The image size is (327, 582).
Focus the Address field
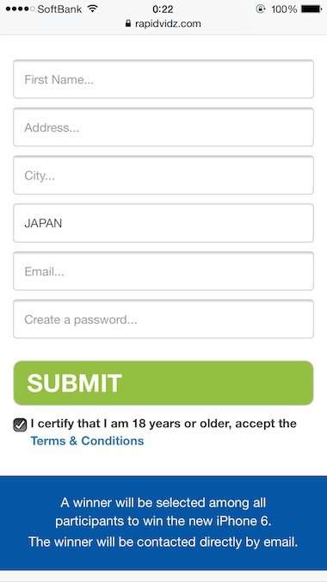(x=163, y=127)
